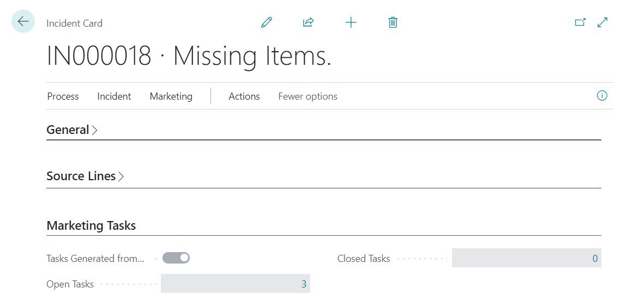Screen dimensions: 621x300
Task: Delete the incident with the trash icon
Action: [393, 22]
